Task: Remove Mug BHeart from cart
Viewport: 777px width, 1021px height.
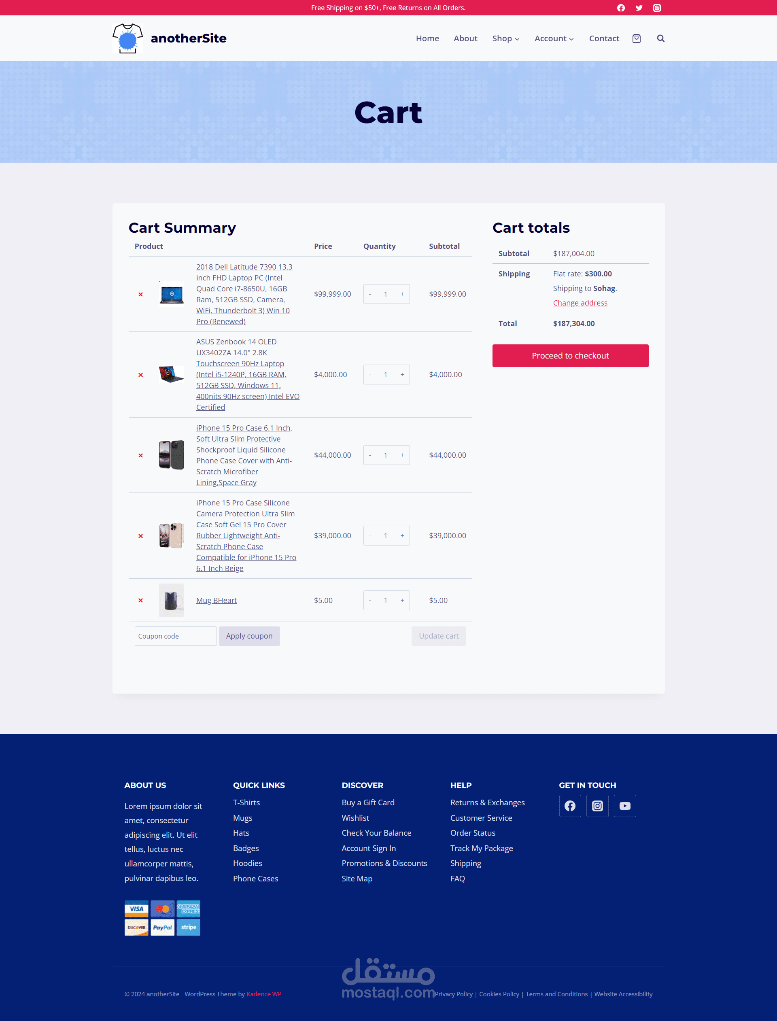Action: point(140,600)
